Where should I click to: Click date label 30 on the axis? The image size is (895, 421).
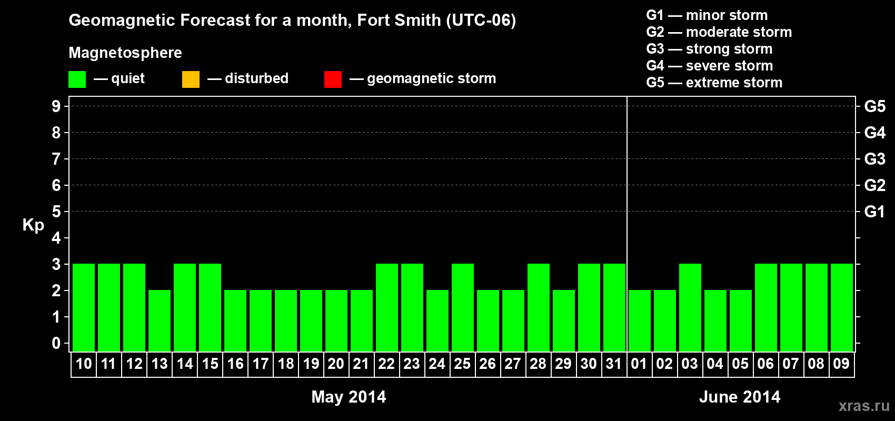coord(589,364)
